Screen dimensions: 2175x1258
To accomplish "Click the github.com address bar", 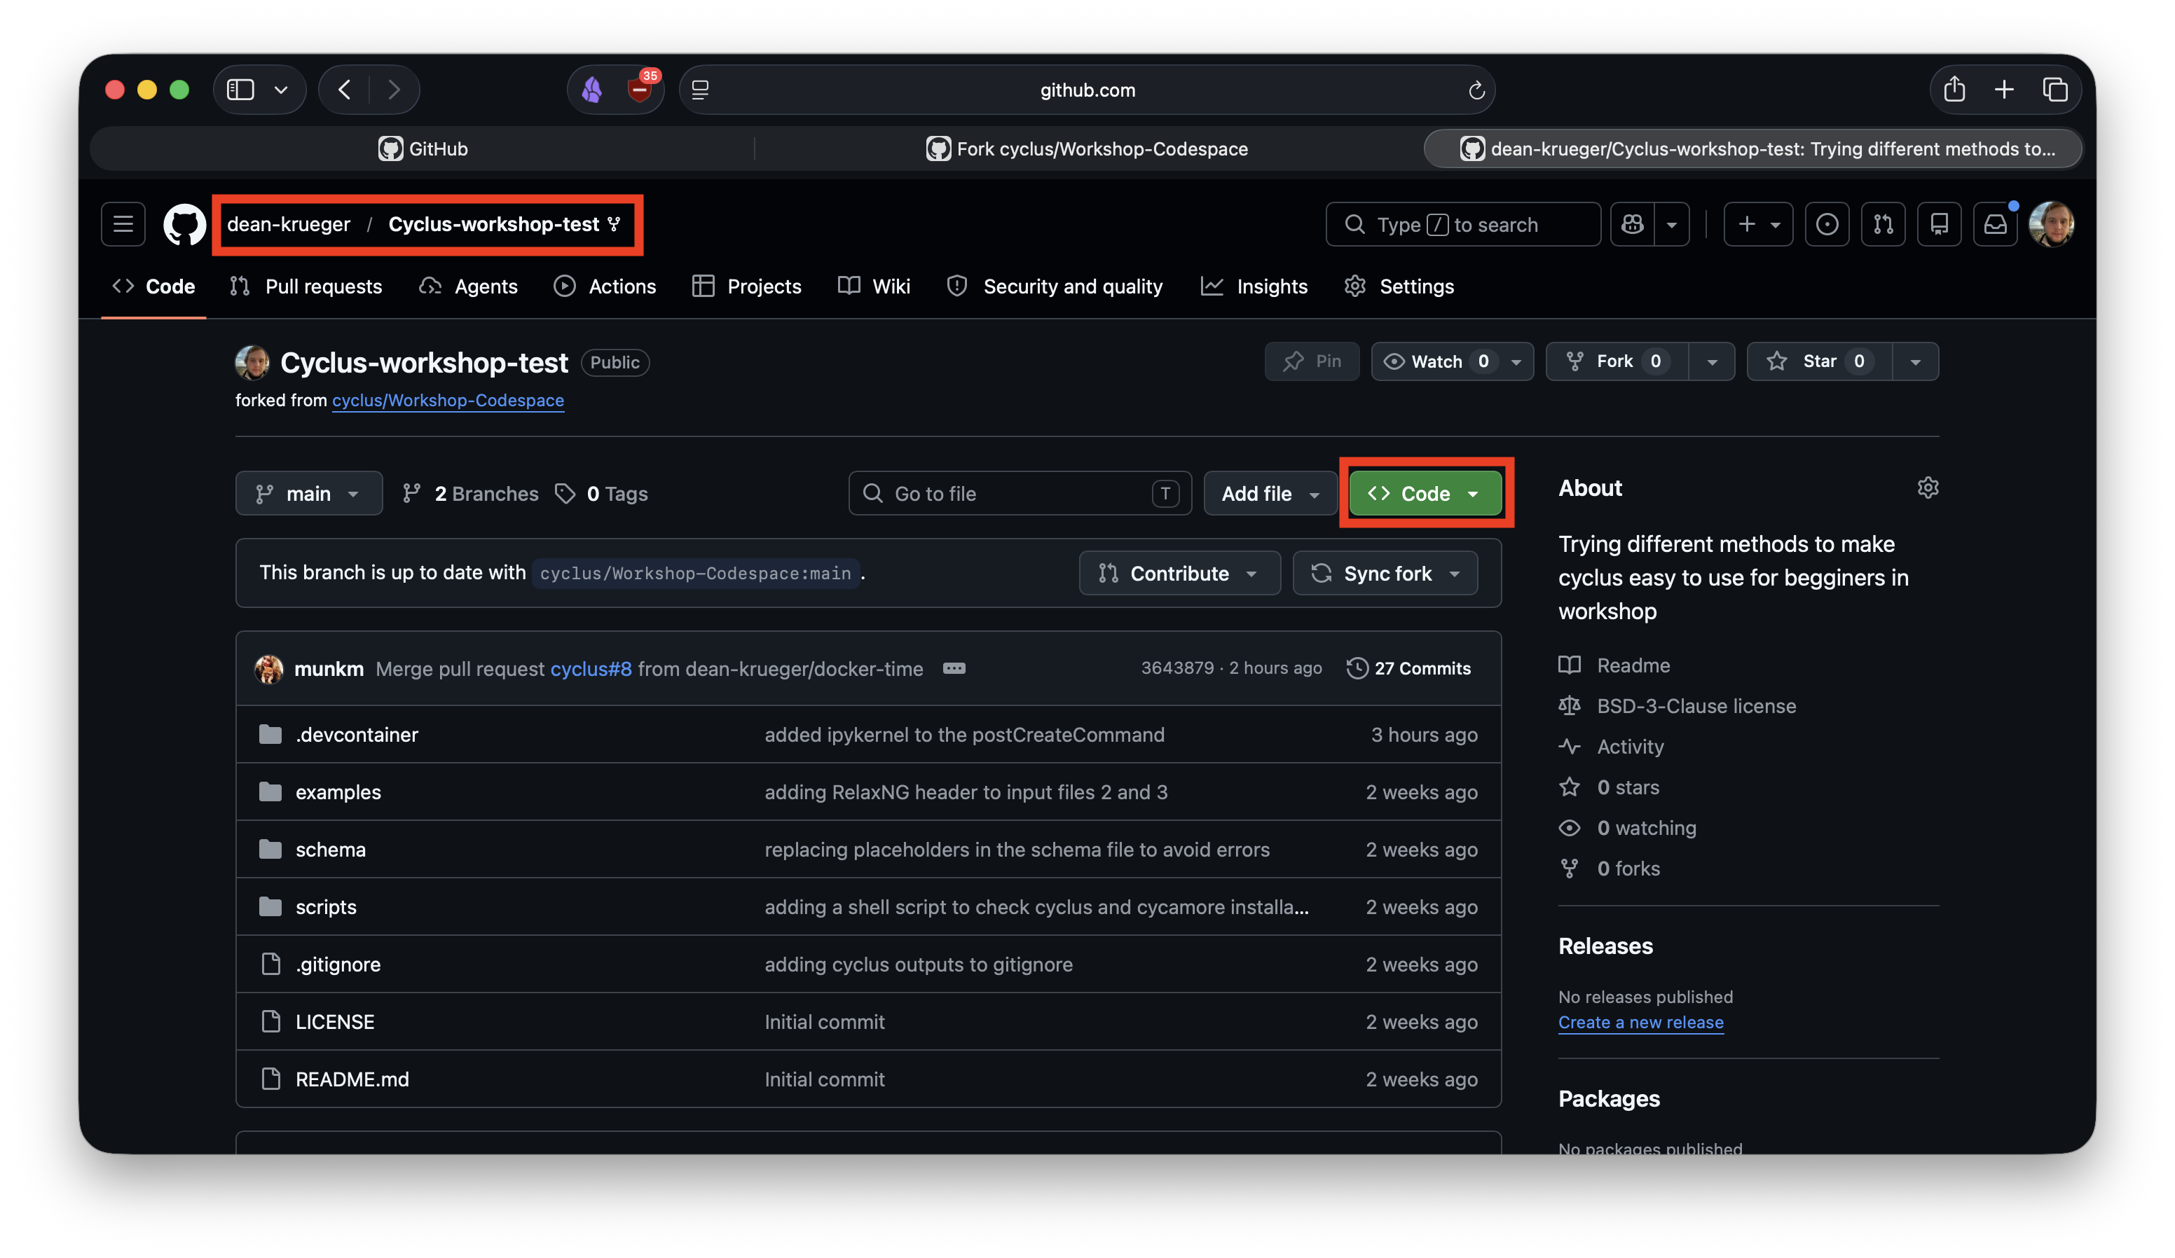I will (x=1087, y=90).
